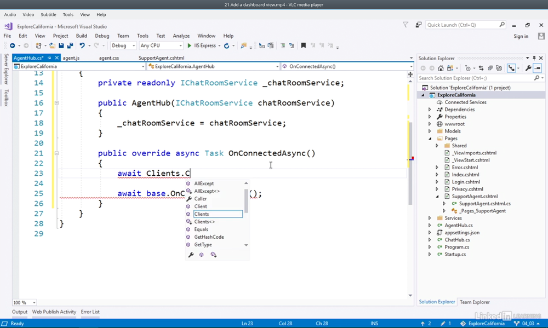
Task: Click the Quick Launch magnifier icon
Action: tap(502, 25)
